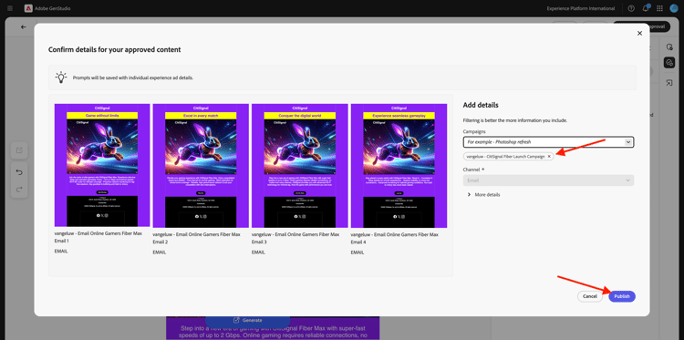
Task: Click the back arrow behind the dialog
Action: [x=24, y=27]
